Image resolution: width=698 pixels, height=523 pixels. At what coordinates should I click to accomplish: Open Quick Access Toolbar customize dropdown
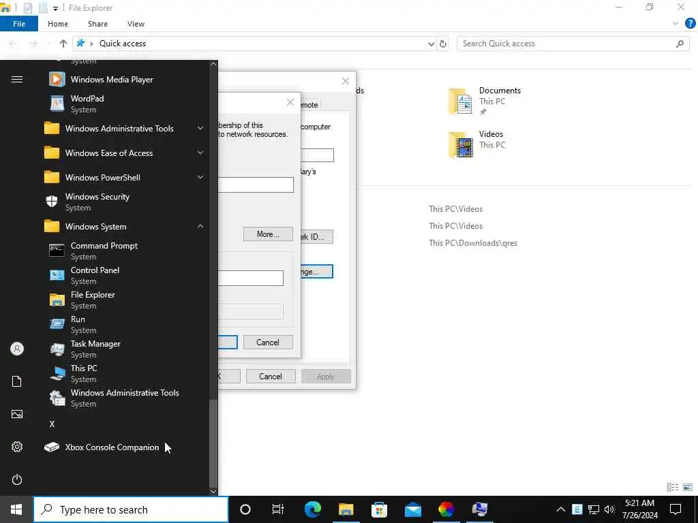(x=55, y=8)
